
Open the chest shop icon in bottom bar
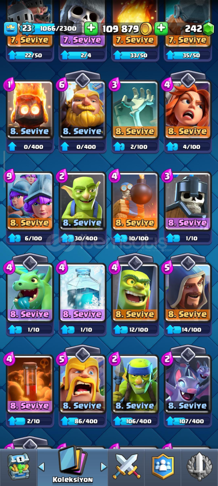coord(18,467)
